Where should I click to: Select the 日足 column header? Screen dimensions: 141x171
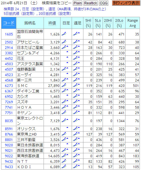click(x=66, y=23)
